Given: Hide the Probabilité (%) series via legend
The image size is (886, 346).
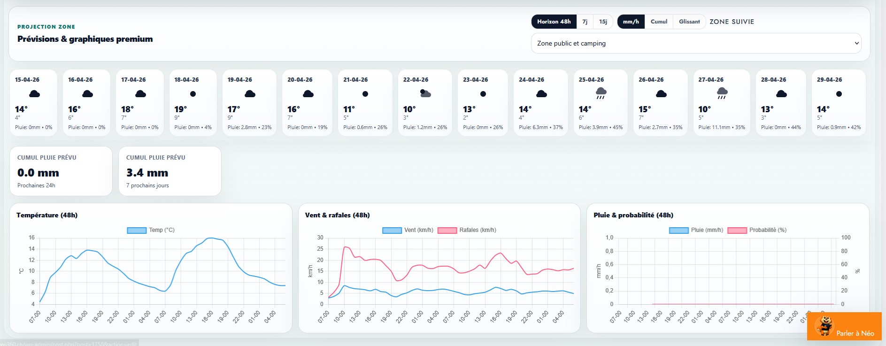Looking at the screenshot, I should pos(737,230).
